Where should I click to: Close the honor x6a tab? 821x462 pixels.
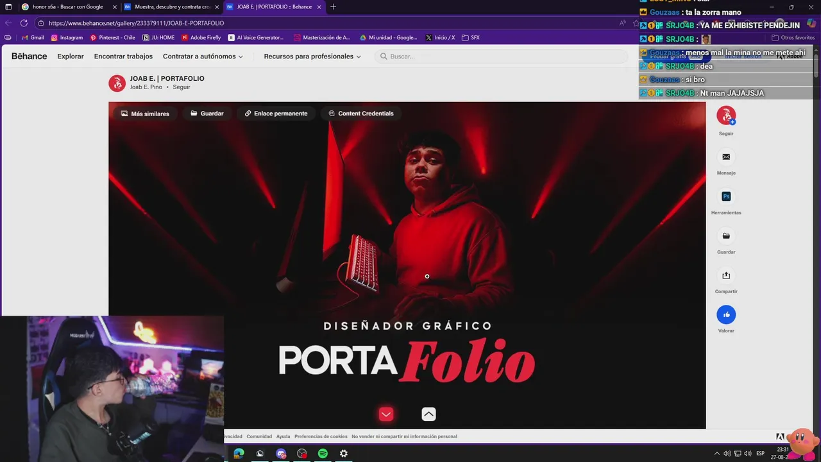[x=114, y=7]
